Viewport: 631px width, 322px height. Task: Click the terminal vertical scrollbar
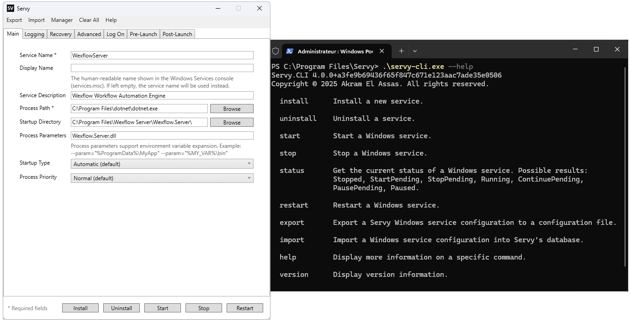click(625, 166)
